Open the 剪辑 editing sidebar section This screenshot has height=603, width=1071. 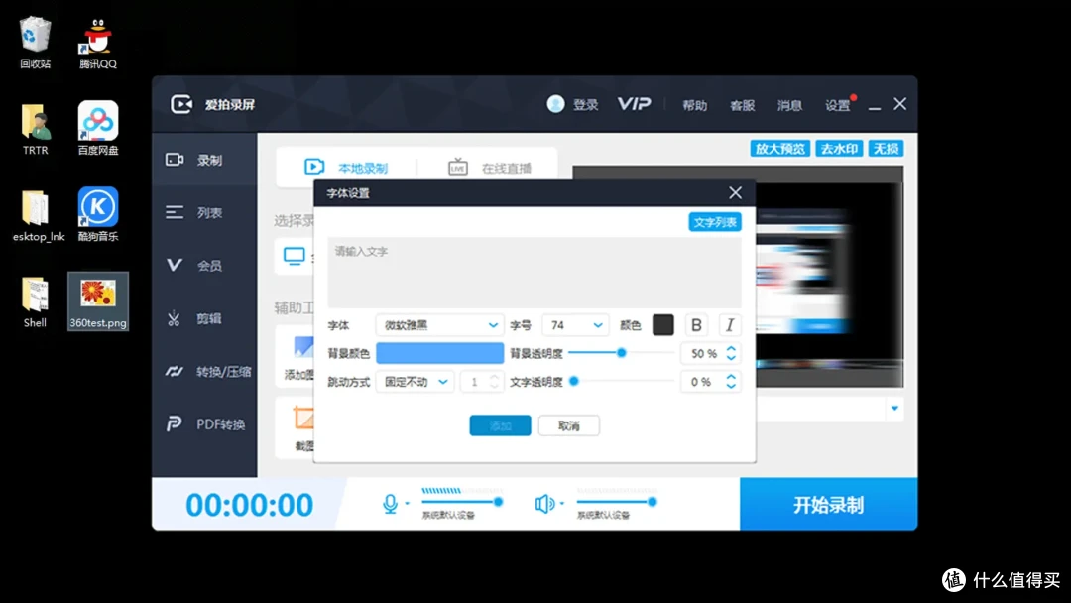click(204, 318)
